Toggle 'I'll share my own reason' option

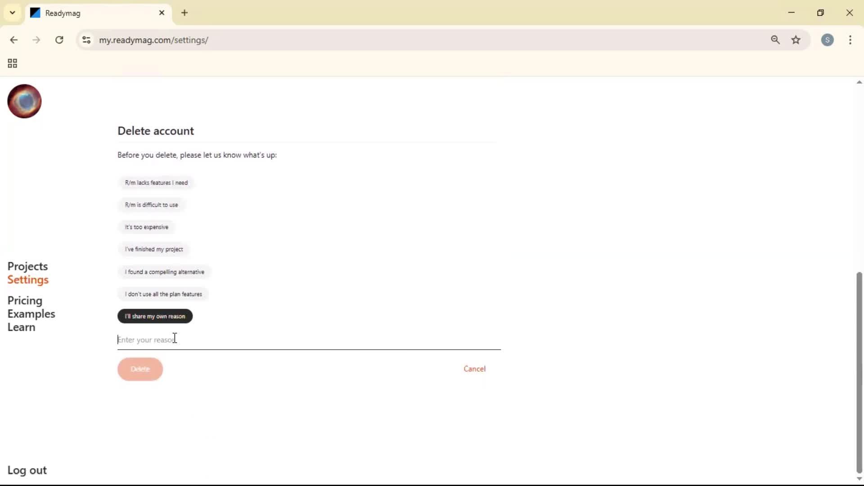[x=155, y=316]
